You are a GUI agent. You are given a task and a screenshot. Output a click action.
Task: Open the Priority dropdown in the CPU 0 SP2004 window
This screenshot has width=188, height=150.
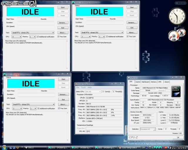point(33,37)
